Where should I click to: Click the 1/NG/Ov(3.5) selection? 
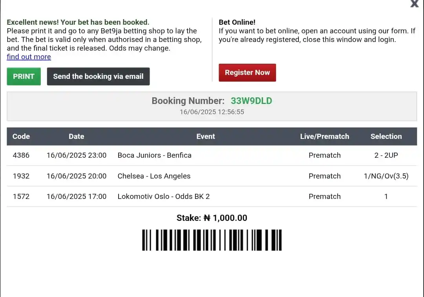[386, 176]
